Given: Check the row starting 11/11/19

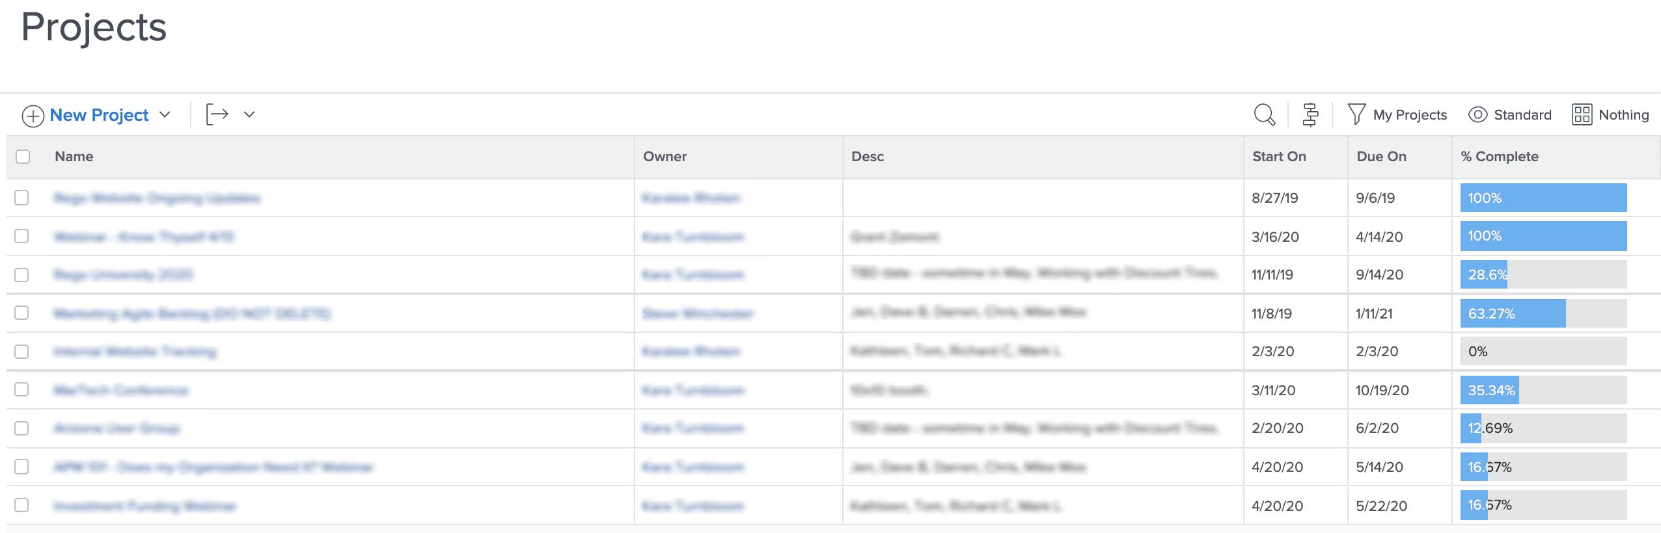Looking at the screenshot, I should click(21, 274).
